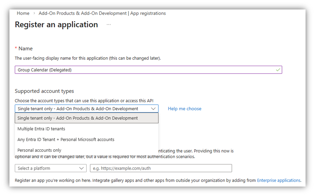Focus the application Name text field
The image size is (315, 196).
pos(145,70)
